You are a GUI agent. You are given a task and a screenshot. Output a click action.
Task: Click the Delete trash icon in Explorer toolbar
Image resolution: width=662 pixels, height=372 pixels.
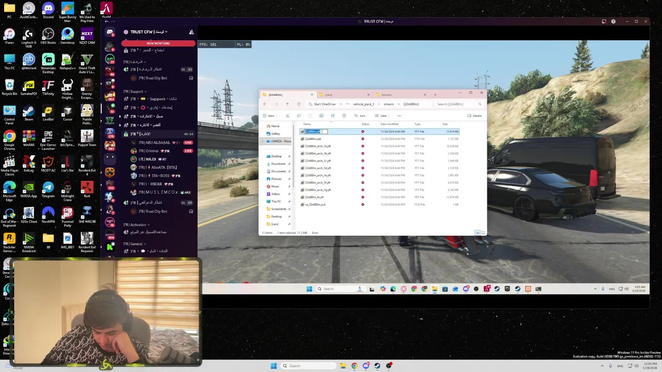(344, 116)
